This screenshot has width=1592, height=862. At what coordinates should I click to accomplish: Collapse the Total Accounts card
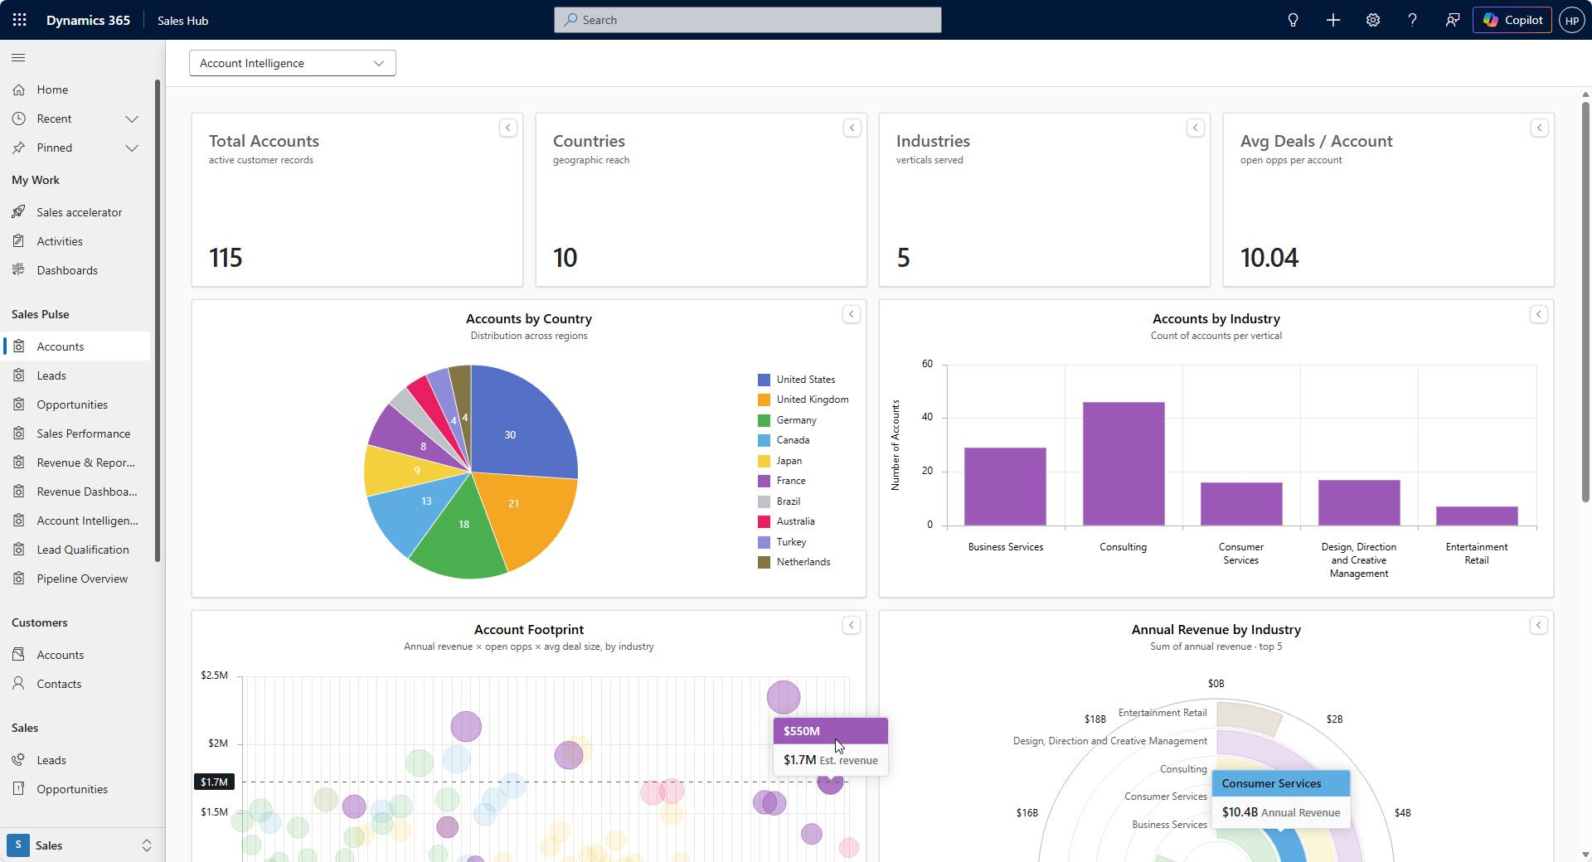[x=508, y=128]
